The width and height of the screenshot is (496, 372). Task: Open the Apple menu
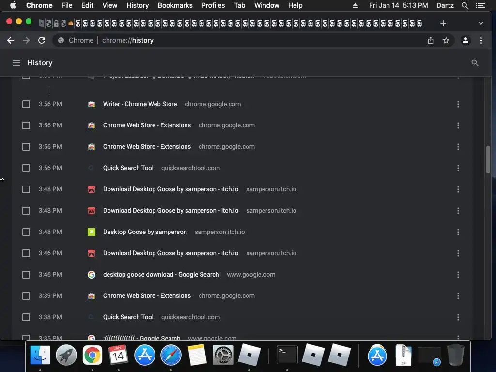click(x=13, y=5)
